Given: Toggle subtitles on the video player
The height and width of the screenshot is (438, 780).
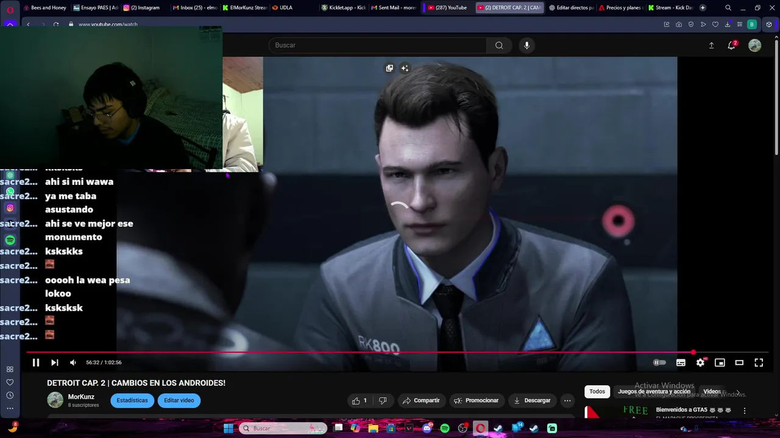Looking at the screenshot, I should pyautogui.click(x=681, y=363).
